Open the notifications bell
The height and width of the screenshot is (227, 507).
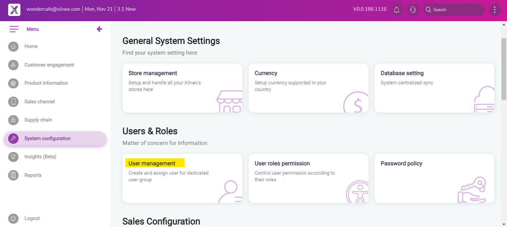point(396,10)
